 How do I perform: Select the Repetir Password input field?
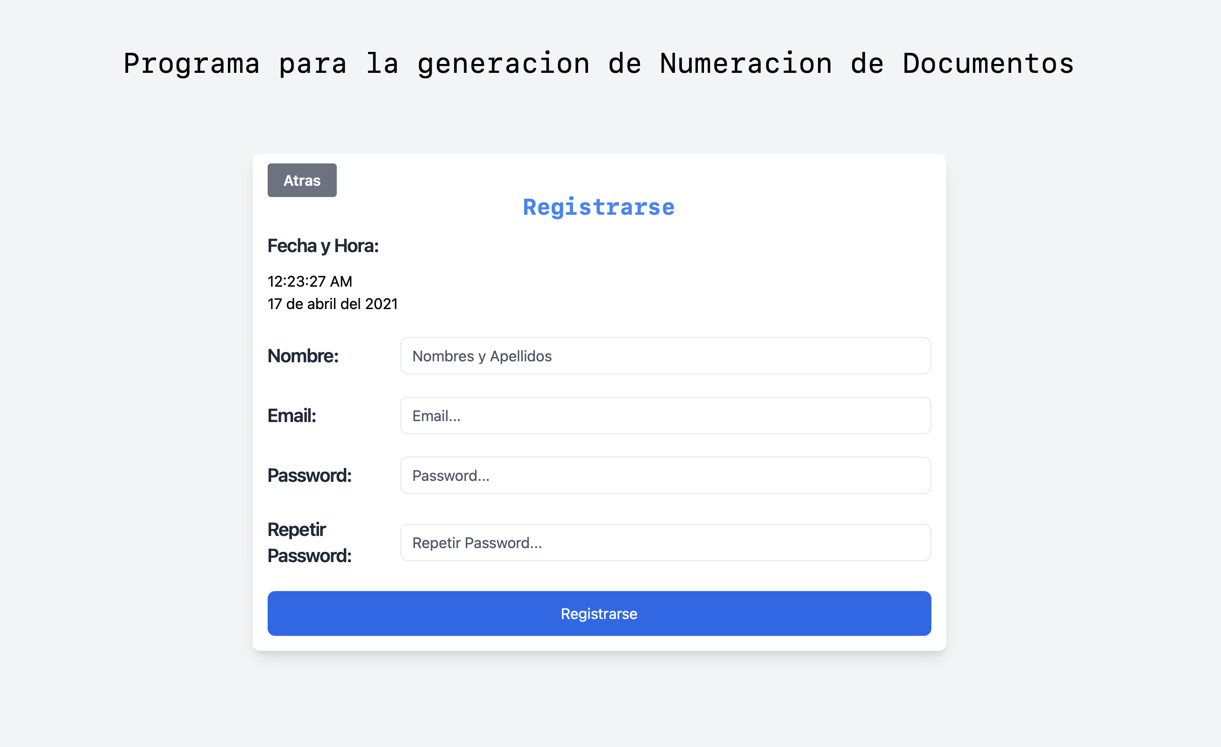click(x=666, y=543)
